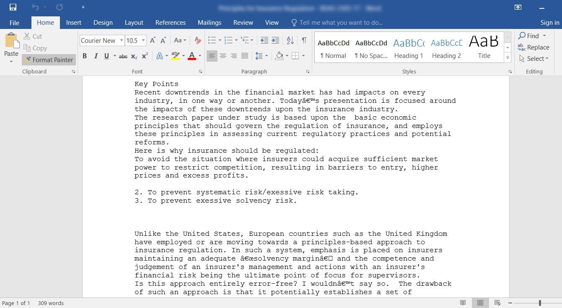
Task: Click the Redo icon in quick access
Action: (60, 7)
